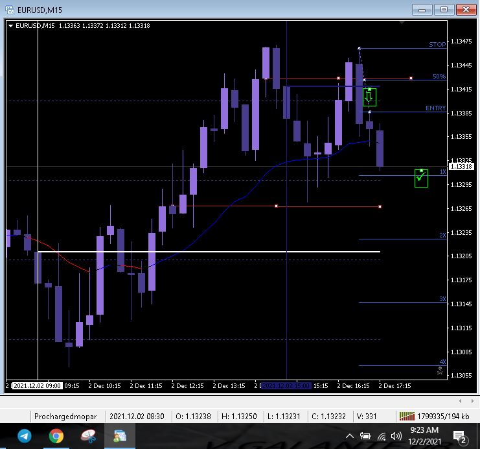Select the green down-arrow entry signal box
The width and height of the screenshot is (480, 449).
point(369,97)
